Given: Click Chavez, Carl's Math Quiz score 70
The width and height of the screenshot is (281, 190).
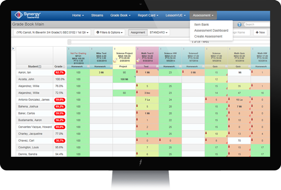Looking at the screenshot, I should tap(239, 141).
